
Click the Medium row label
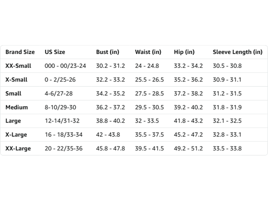coord(16,108)
